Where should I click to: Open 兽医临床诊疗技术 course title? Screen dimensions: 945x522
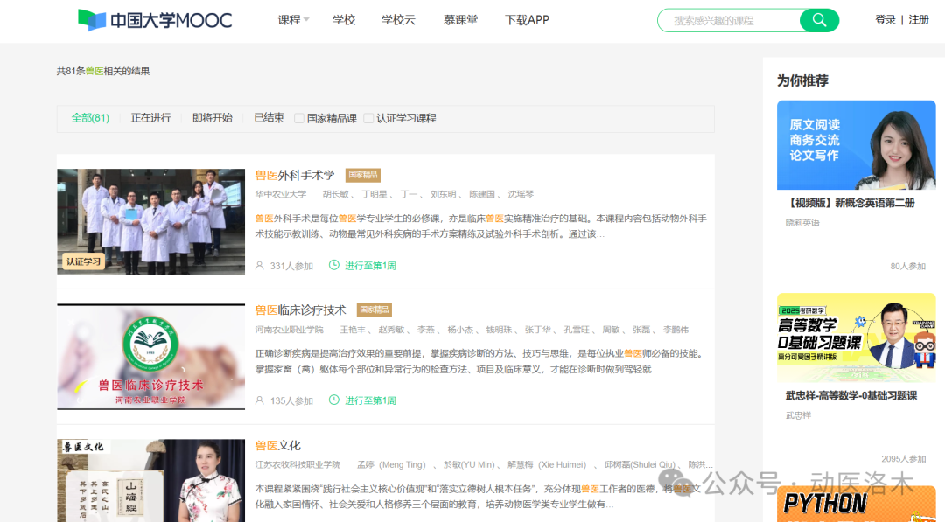click(x=301, y=310)
